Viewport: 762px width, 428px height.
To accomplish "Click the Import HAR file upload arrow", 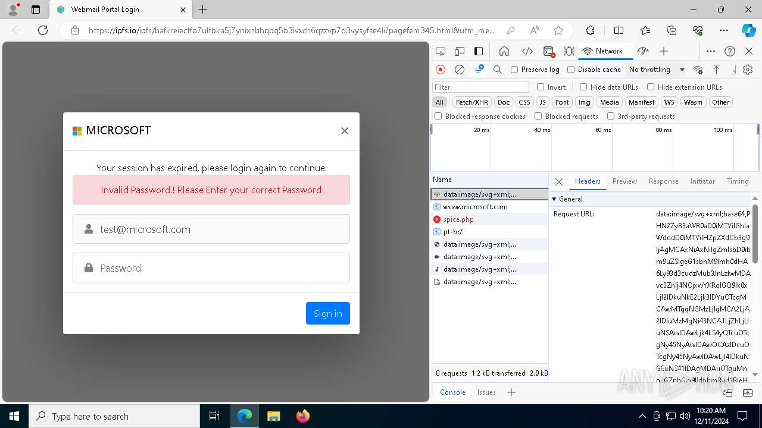I will [x=717, y=70].
